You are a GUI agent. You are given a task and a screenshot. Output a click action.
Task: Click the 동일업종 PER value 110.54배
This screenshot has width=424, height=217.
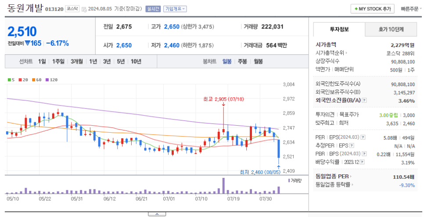404,177
